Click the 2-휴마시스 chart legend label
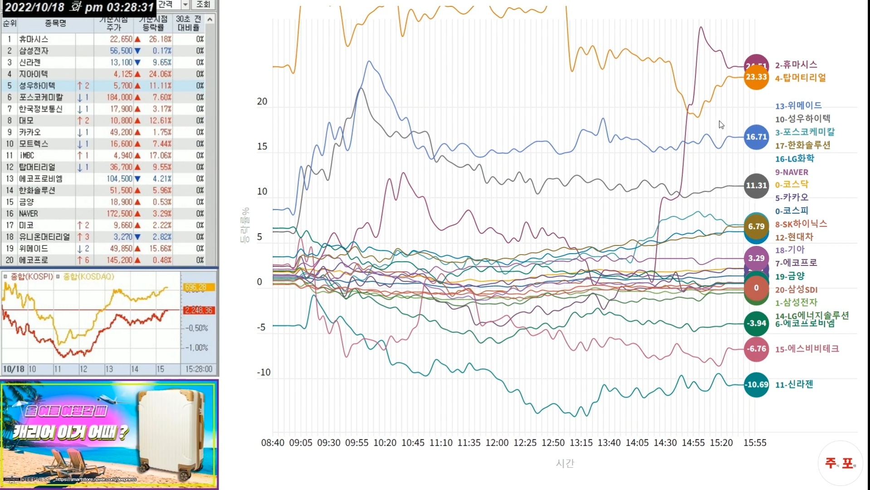 796,65
